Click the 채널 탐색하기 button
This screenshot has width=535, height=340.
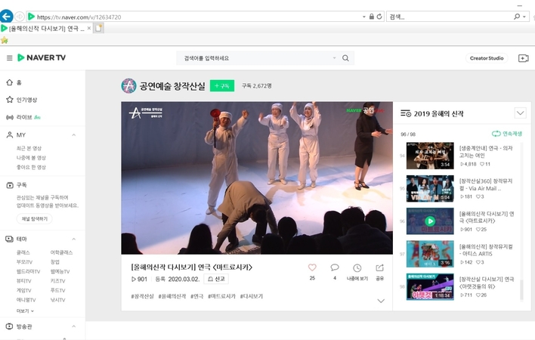35,219
